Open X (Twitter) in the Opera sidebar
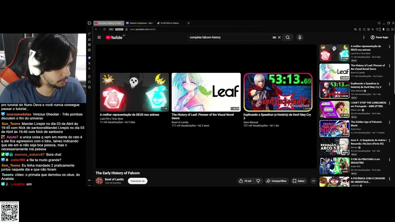 [89, 63]
